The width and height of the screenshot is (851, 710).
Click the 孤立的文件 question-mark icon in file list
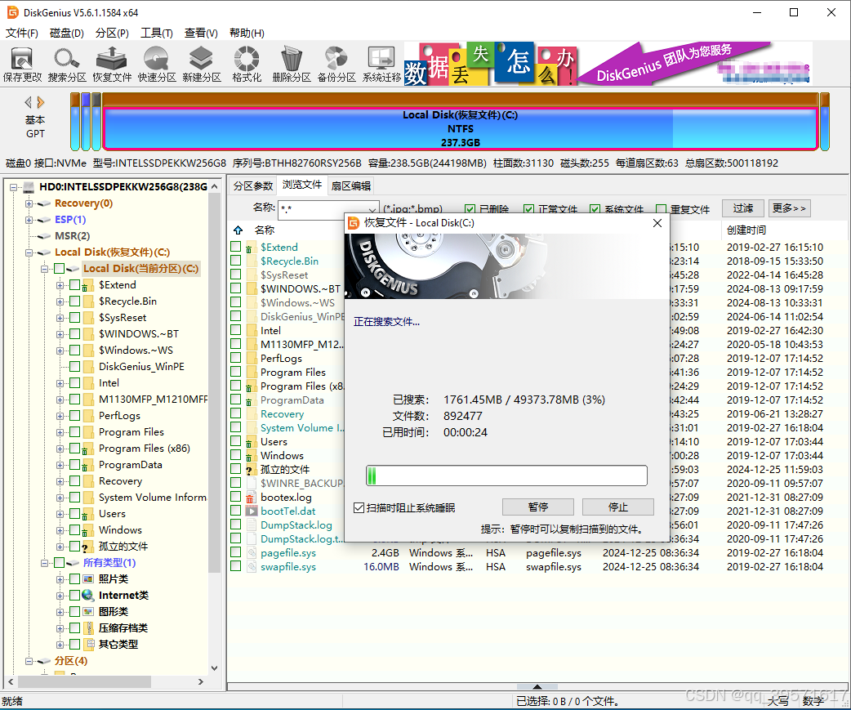point(250,470)
